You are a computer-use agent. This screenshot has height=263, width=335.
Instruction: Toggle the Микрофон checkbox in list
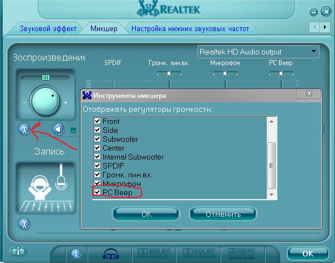98,183
